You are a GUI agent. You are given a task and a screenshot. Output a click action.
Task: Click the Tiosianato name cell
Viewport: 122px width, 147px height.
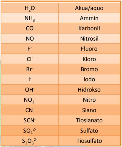(x=89, y=120)
